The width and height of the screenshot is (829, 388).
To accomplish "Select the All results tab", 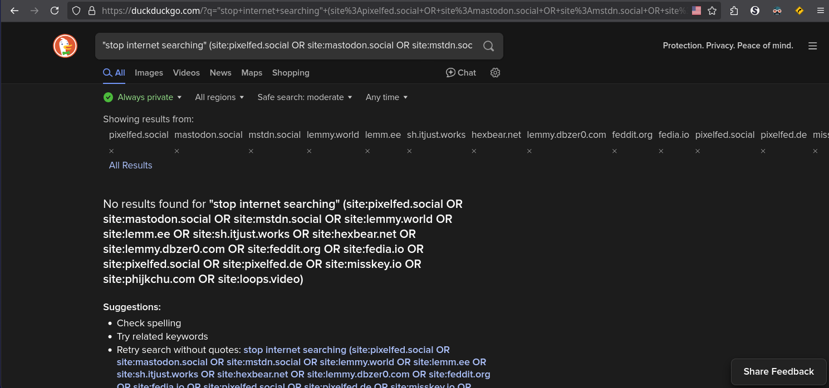I will (114, 73).
